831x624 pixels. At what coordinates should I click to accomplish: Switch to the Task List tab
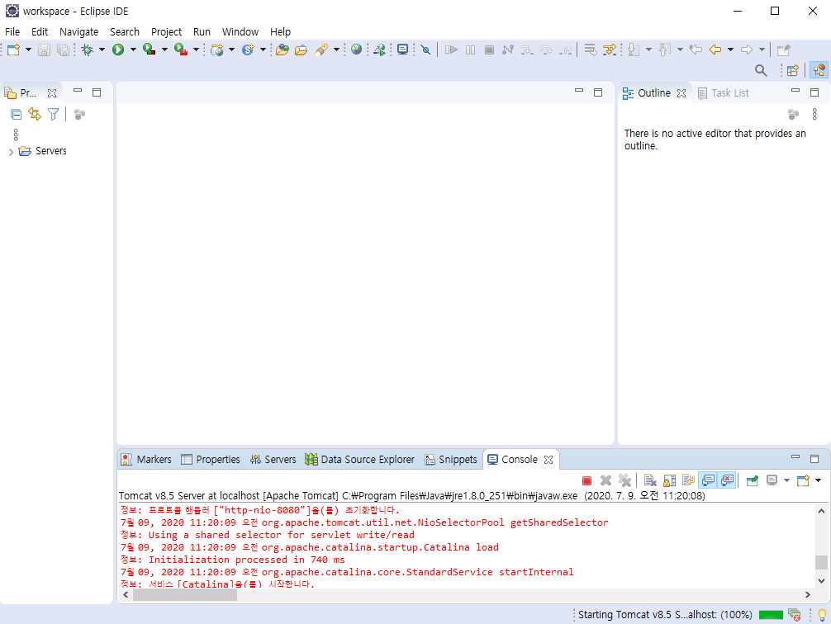(724, 93)
